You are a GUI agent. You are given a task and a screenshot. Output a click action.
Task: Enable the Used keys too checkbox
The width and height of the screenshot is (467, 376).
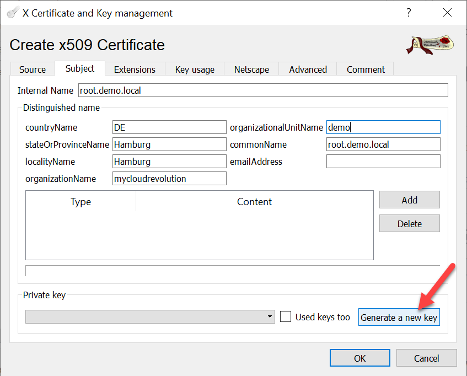[x=286, y=317]
